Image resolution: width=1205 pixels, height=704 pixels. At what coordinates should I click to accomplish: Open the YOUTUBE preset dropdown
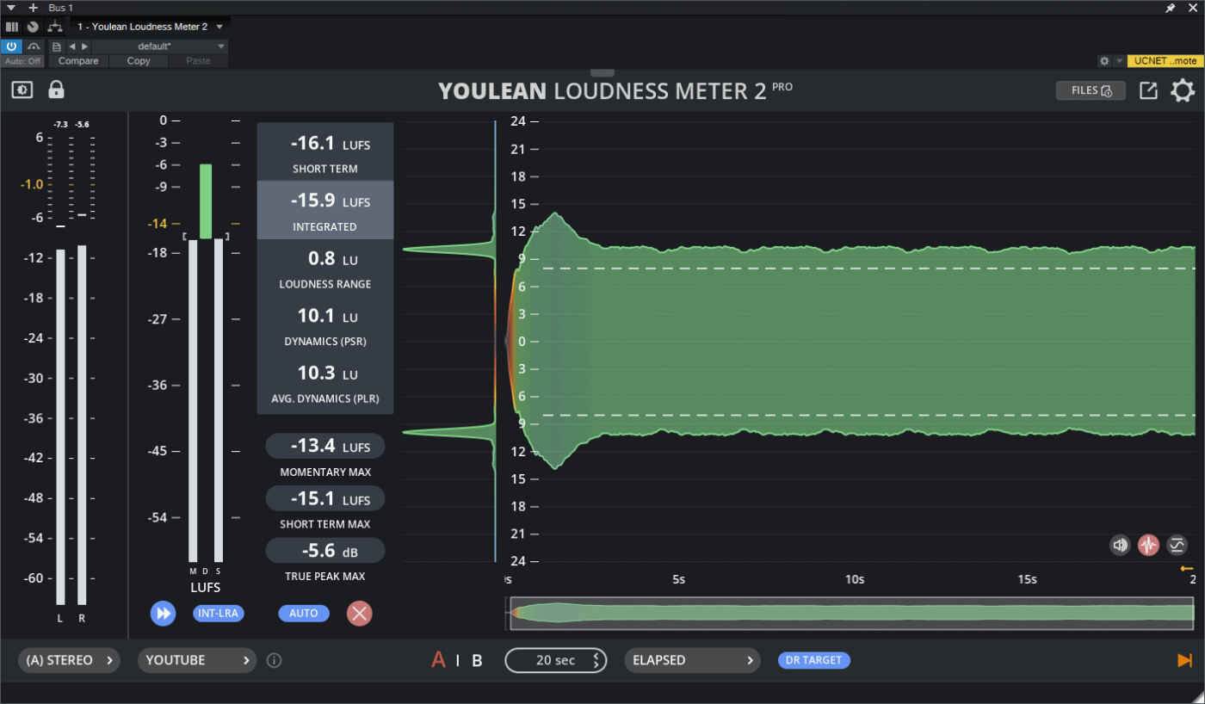pos(197,660)
